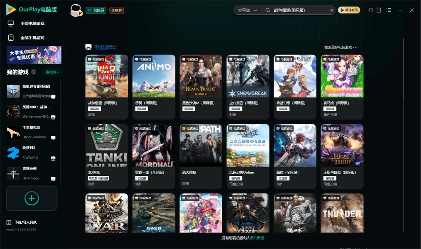Click the 我的游戏 heading
Image resolution: width=421 pixels, height=249 pixels.
[x=17, y=72]
